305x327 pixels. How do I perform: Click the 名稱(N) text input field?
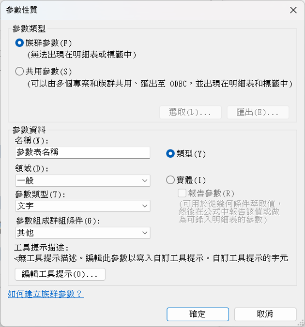pyautogui.click(x=82, y=152)
